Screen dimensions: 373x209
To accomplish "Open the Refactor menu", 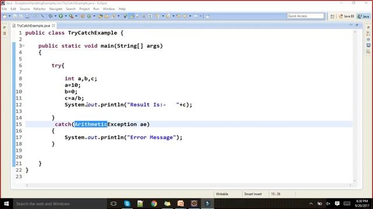I will click(40, 9).
